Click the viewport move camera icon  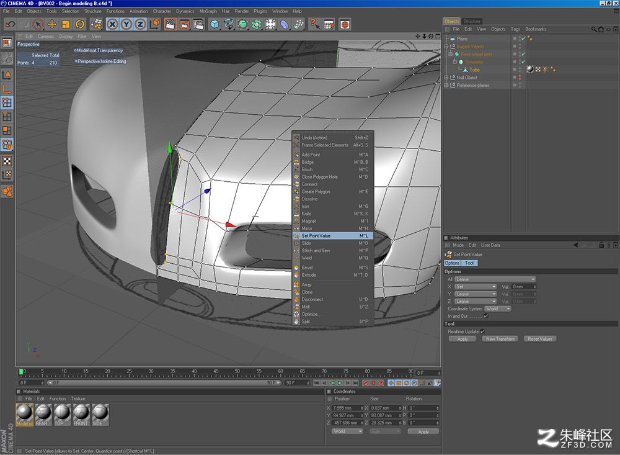[417, 36]
